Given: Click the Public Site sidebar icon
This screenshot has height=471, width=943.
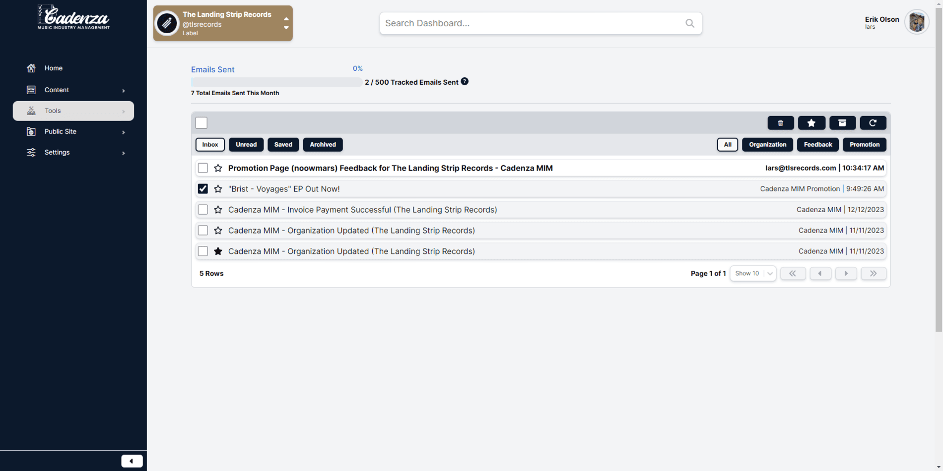Looking at the screenshot, I should pos(31,131).
